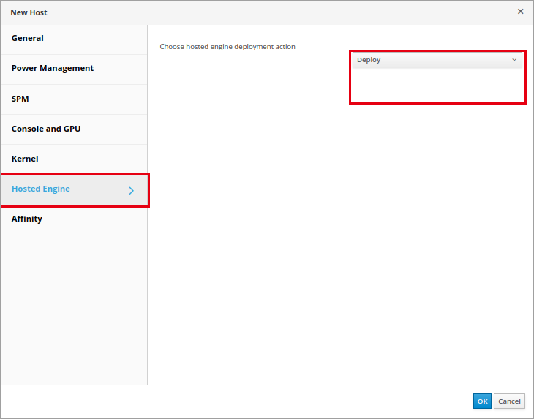534x419 pixels.
Task: Click the OK button
Action: (482, 401)
